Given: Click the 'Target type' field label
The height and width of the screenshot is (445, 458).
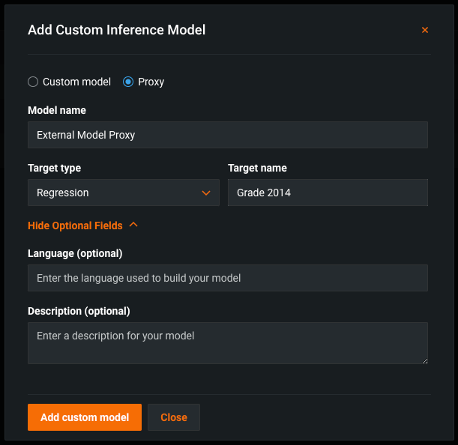Looking at the screenshot, I should click(x=54, y=168).
